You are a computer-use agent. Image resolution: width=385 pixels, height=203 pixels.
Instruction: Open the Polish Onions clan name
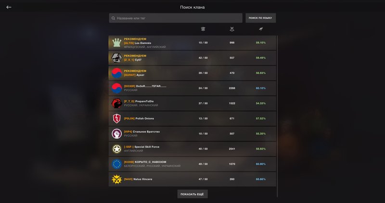click(145, 119)
